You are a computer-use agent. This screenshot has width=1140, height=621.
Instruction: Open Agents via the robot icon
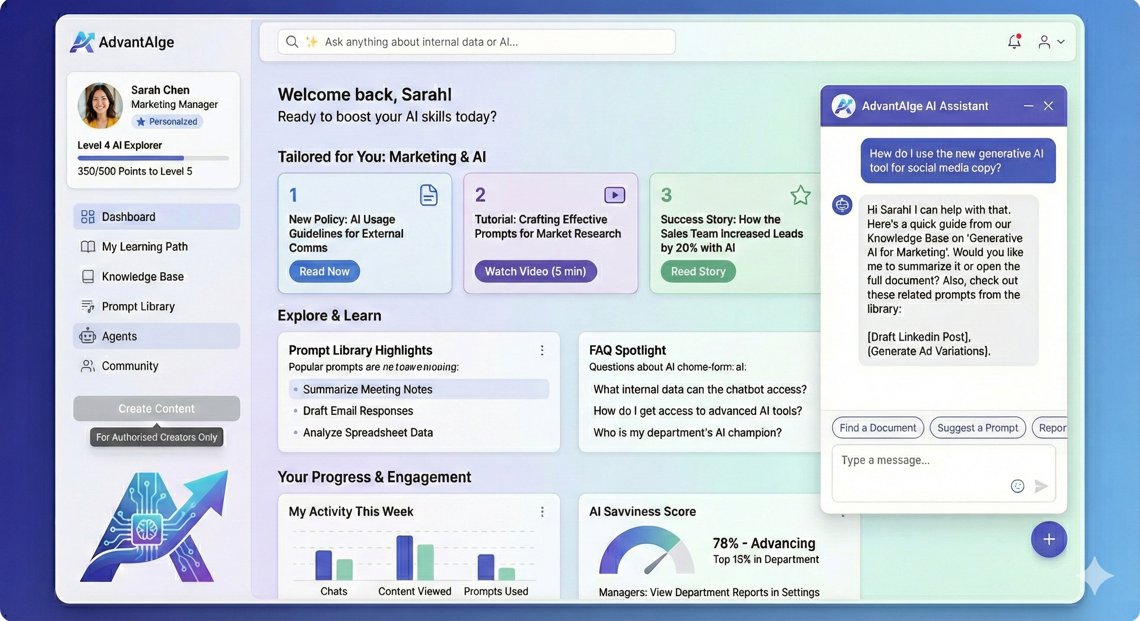pyautogui.click(x=87, y=336)
